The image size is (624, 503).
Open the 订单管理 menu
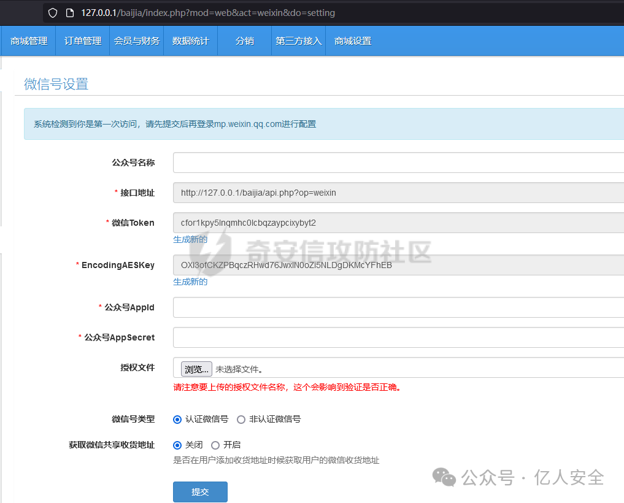[x=83, y=41]
